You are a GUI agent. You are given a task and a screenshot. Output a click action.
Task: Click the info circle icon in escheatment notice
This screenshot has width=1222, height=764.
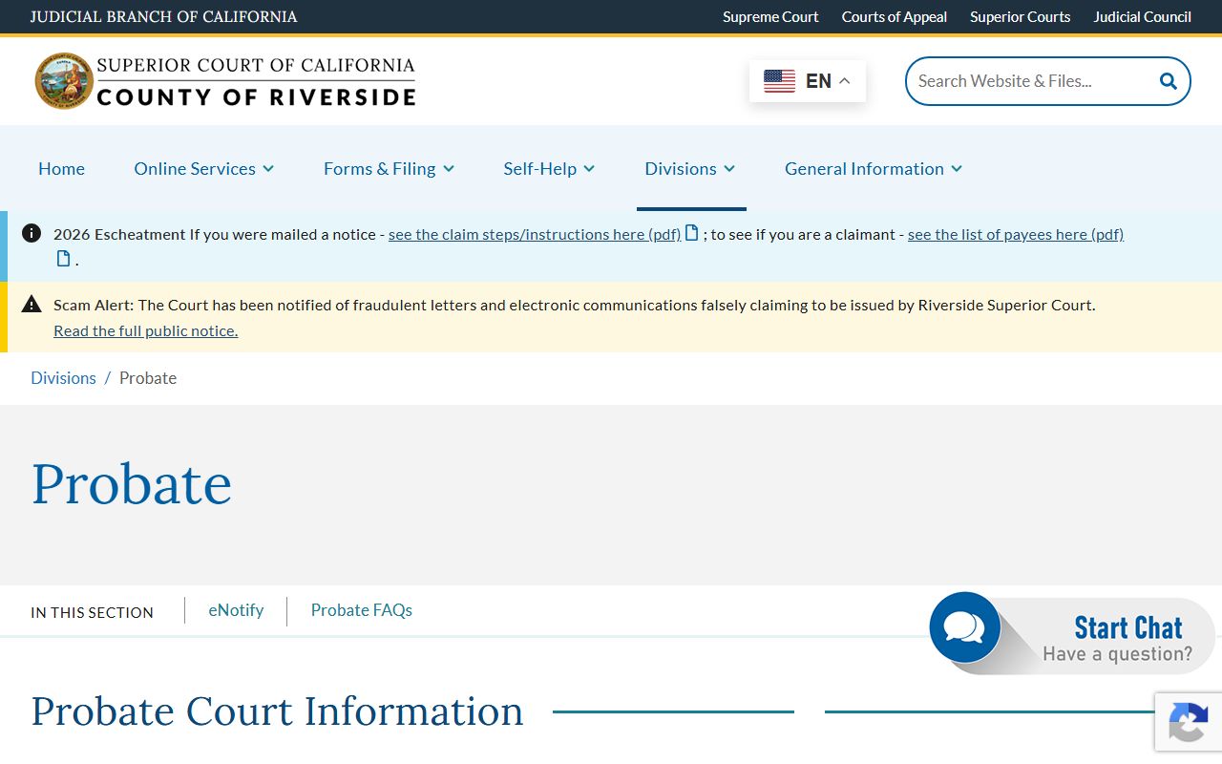(x=32, y=233)
